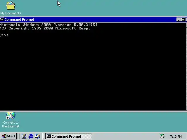The height and width of the screenshot is (140, 187).
Task: Click the Start button
Action: 8,136
